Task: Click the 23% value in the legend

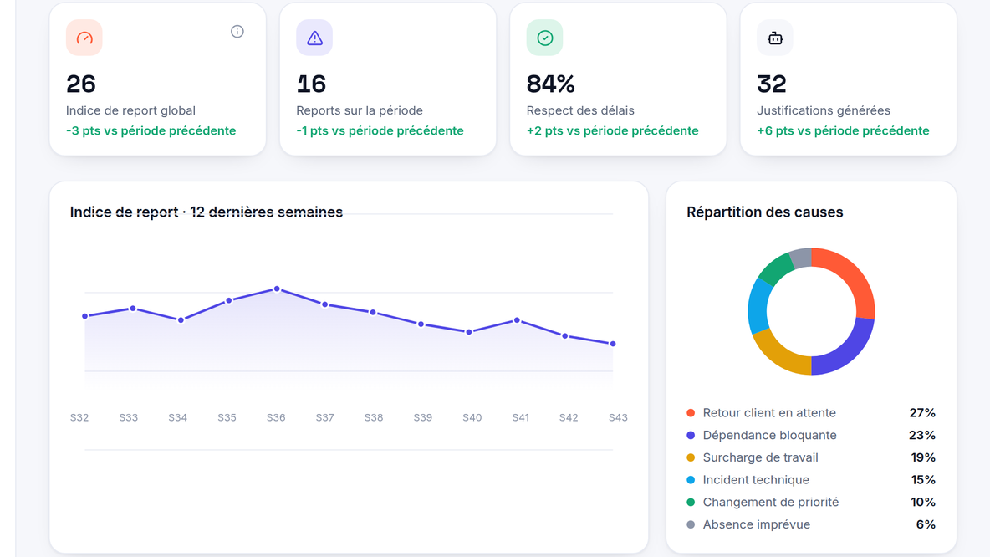Action: (922, 435)
